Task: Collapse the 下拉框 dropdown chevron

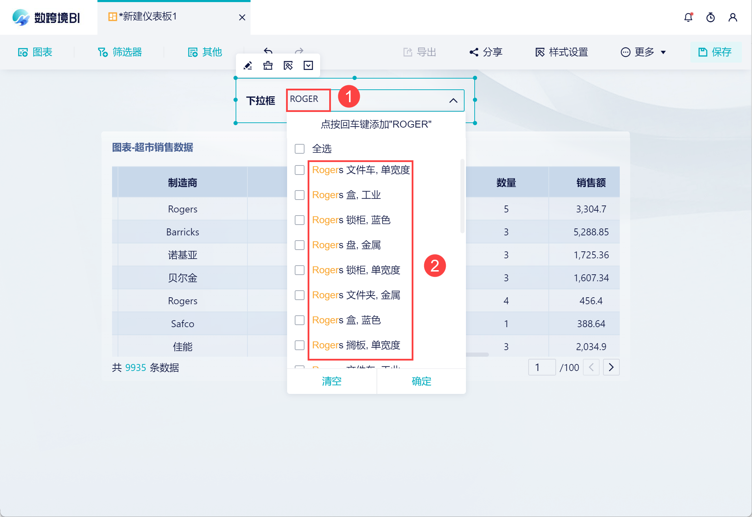Action: click(453, 101)
